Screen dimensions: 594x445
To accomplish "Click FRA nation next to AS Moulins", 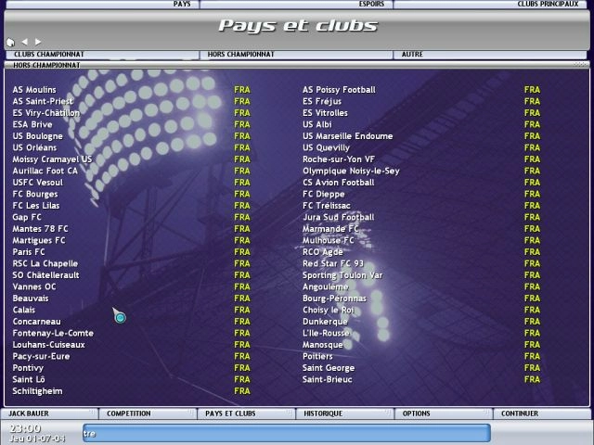I will click(x=241, y=90).
